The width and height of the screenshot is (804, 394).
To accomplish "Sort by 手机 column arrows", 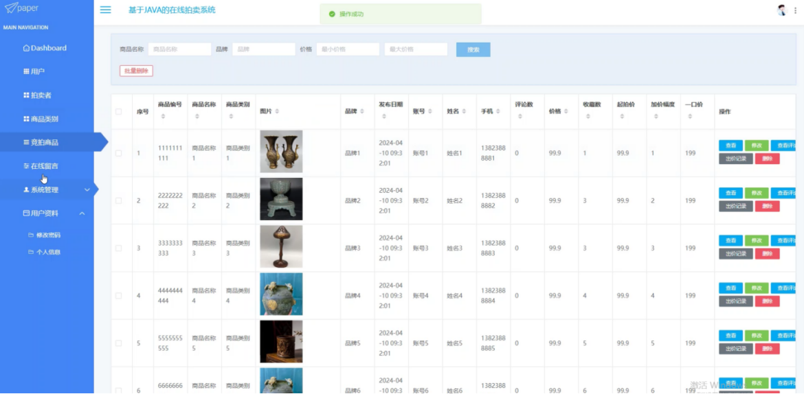I will coord(498,111).
